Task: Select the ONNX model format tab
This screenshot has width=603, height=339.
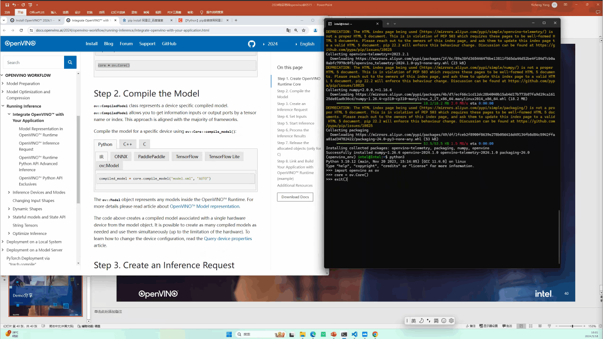Action: click(121, 156)
